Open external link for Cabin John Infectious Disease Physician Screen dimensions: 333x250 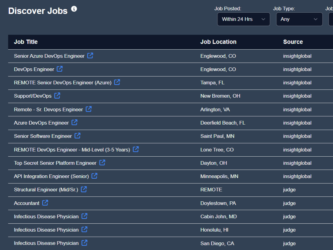[84, 216]
